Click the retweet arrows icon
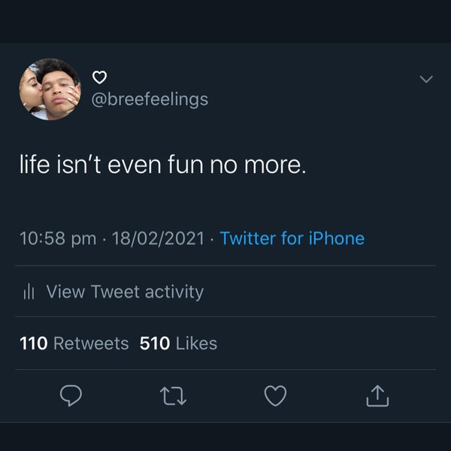The image size is (451, 451). tap(173, 395)
